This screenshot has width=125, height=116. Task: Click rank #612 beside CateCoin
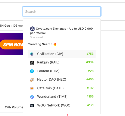(x=90, y=88)
